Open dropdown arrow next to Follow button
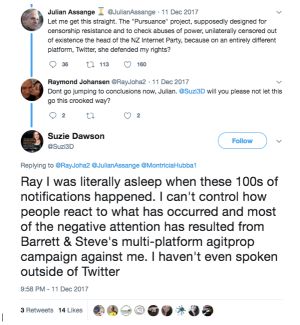Image resolution: width=300 pixels, height=325 pixels. tap(279, 141)
